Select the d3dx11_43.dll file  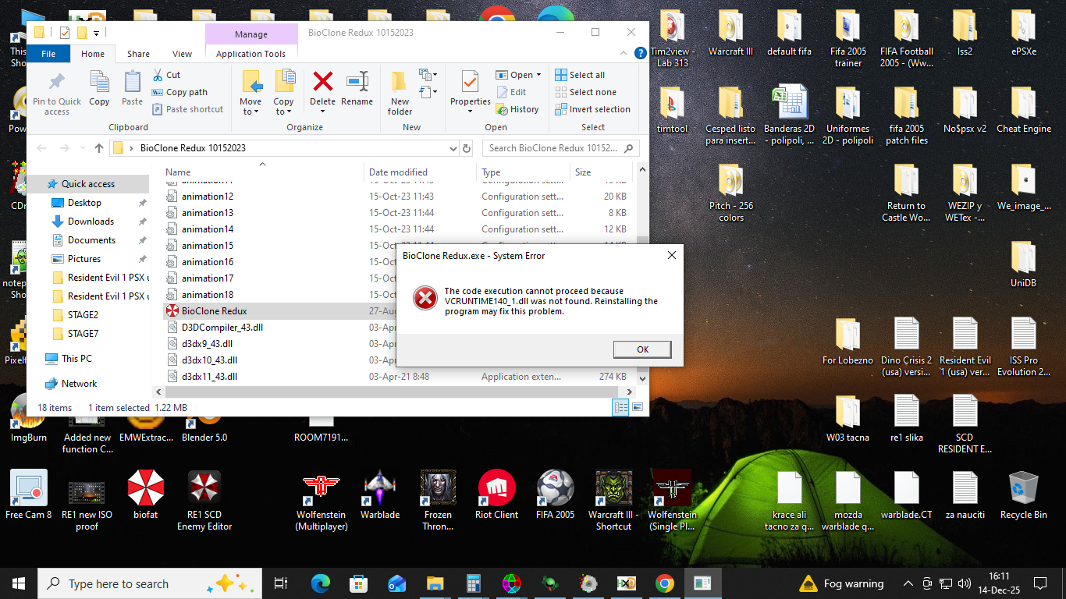point(209,377)
